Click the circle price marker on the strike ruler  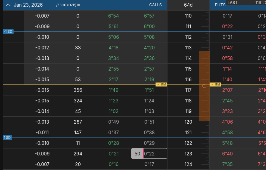point(204,86)
